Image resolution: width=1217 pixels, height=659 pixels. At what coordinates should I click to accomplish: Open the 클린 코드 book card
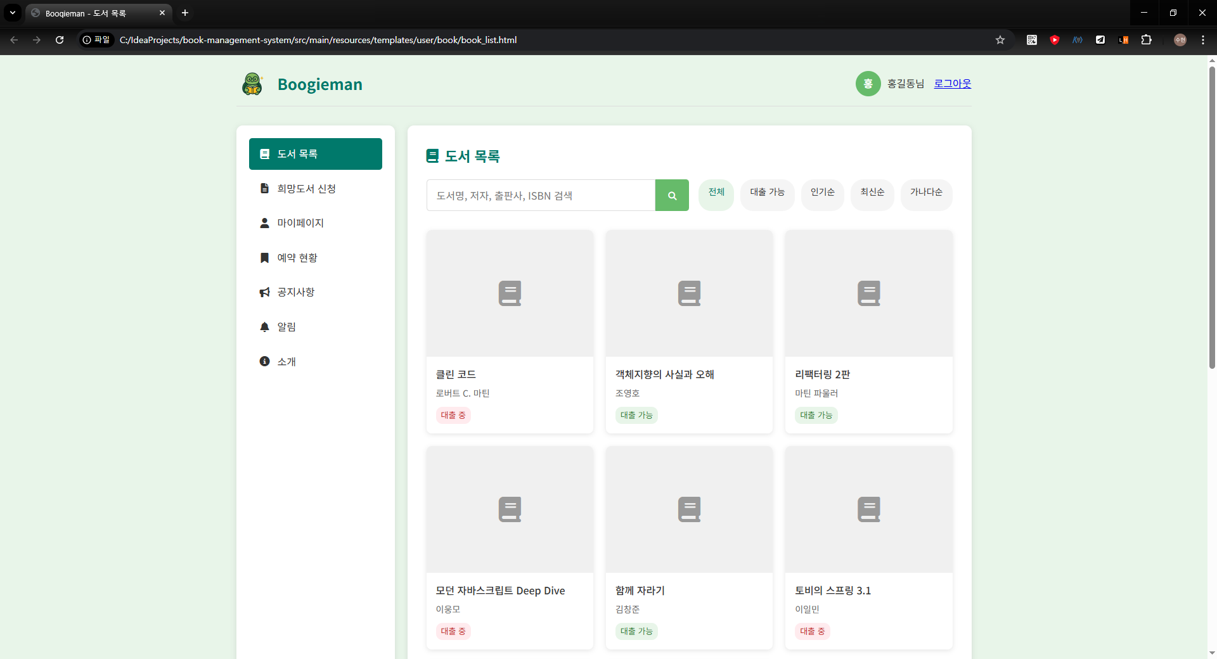[x=510, y=331]
